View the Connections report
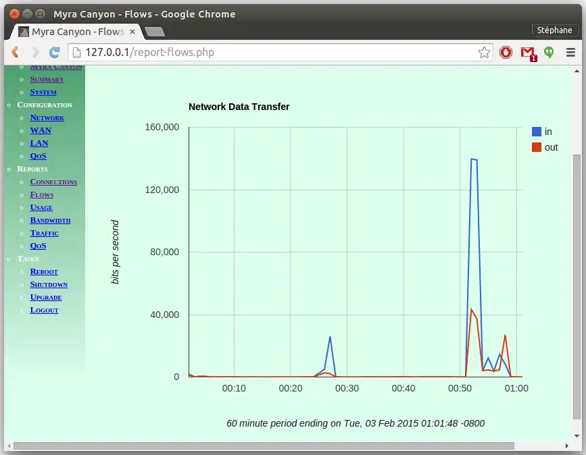This screenshot has width=586, height=455. click(x=53, y=182)
